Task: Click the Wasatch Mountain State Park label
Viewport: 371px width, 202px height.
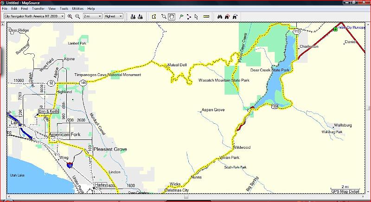Action: 224,80
